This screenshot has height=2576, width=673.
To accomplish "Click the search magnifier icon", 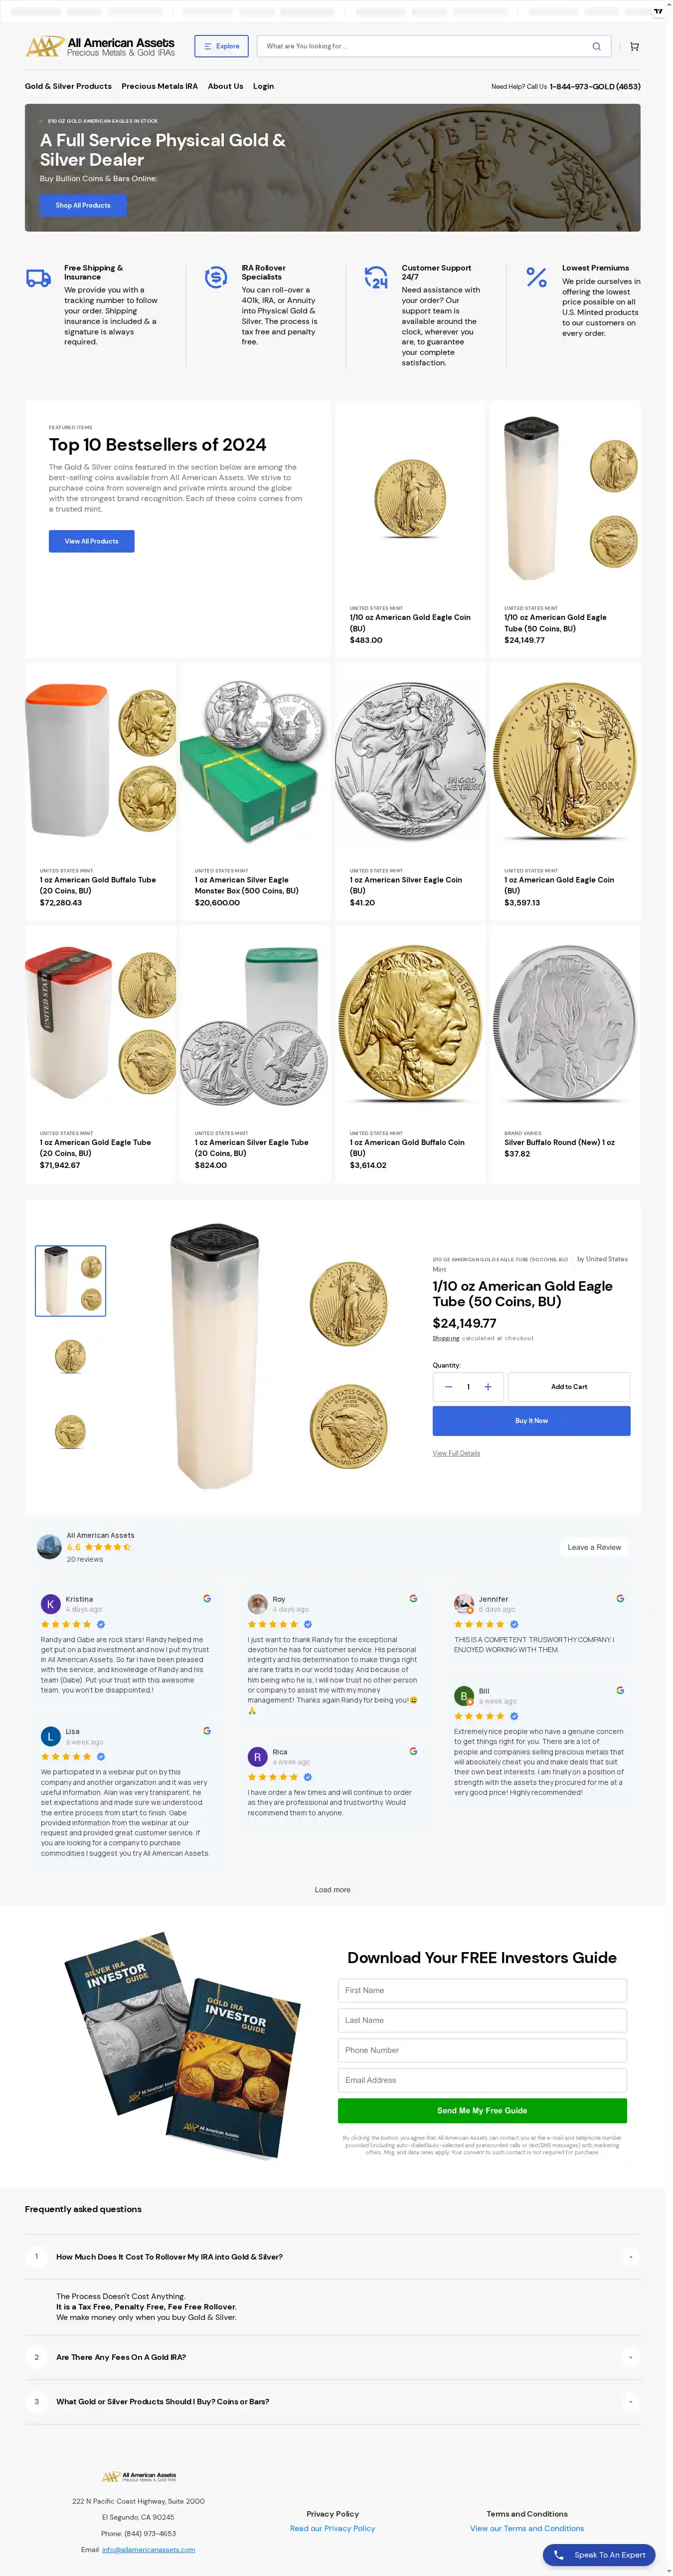I will coord(596,46).
